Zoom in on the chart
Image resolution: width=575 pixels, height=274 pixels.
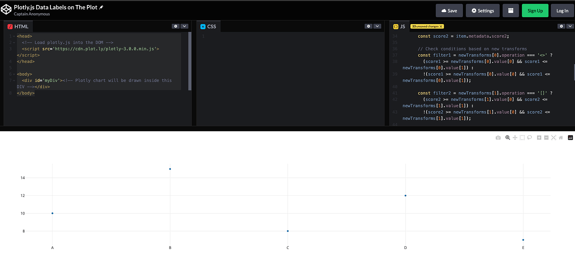(539, 137)
